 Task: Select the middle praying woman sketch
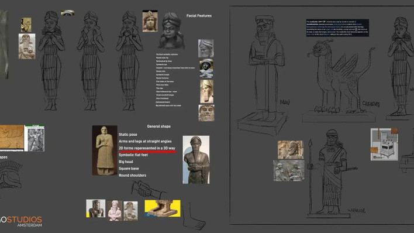[x=91, y=60]
